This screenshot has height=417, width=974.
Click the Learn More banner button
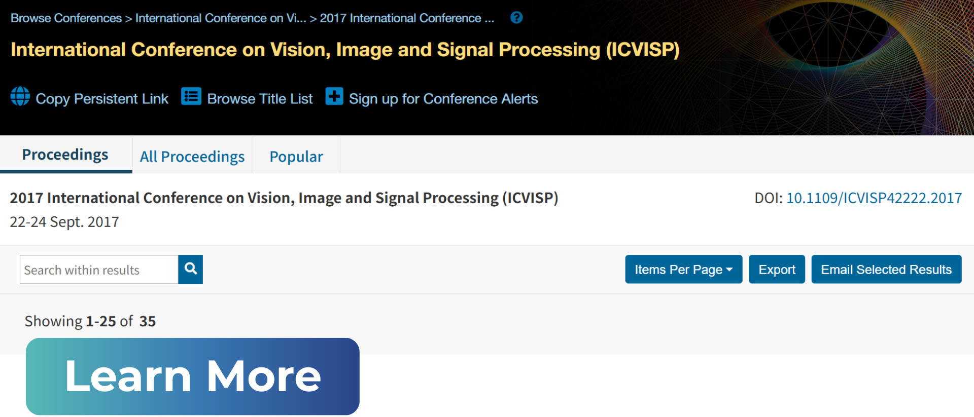[193, 376]
